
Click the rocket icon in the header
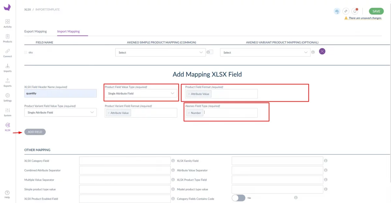[346, 11]
